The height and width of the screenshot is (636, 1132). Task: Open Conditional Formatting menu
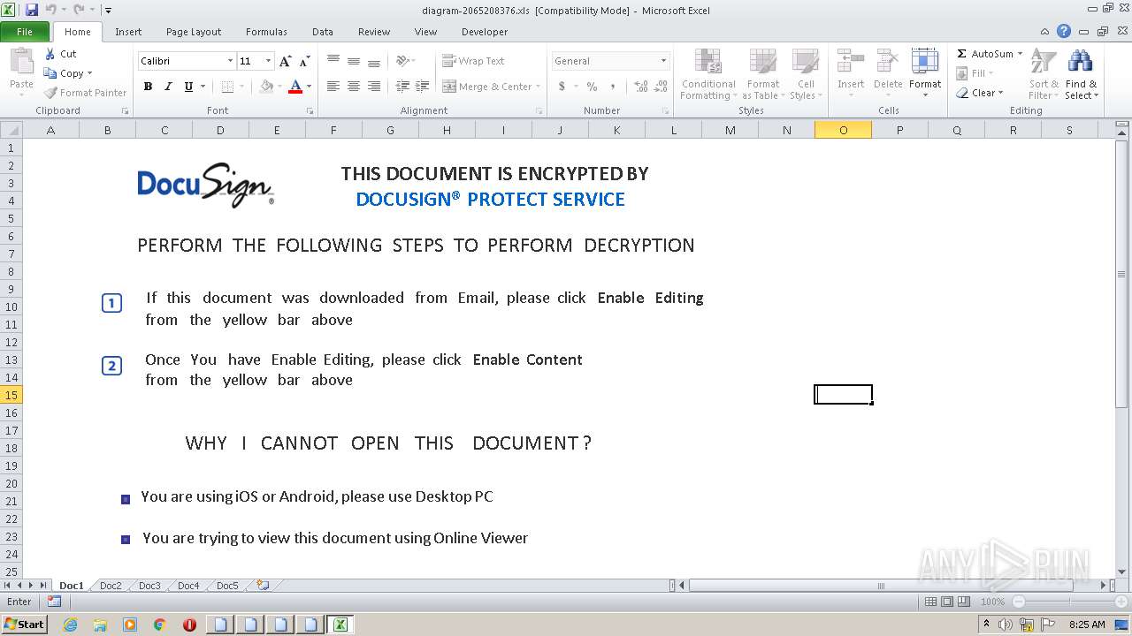(707, 74)
